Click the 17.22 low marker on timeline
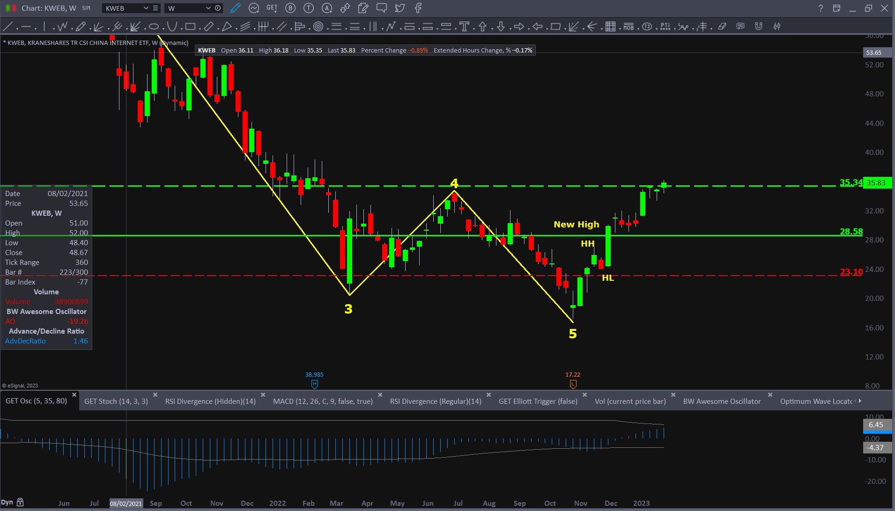Screen dimensions: 895x511 (x=573, y=384)
